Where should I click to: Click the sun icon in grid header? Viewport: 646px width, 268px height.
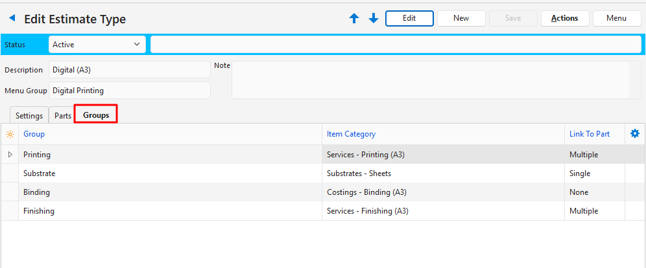(10, 134)
